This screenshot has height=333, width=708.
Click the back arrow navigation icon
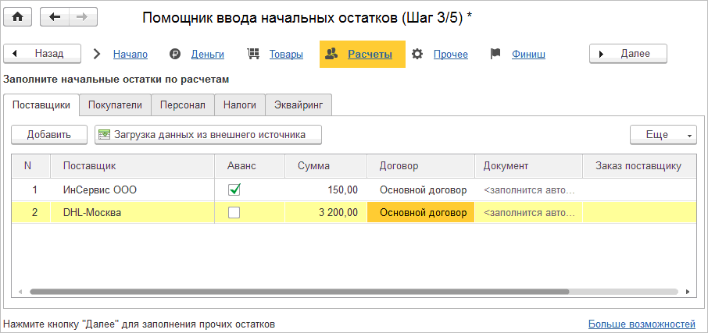click(x=54, y=17)
